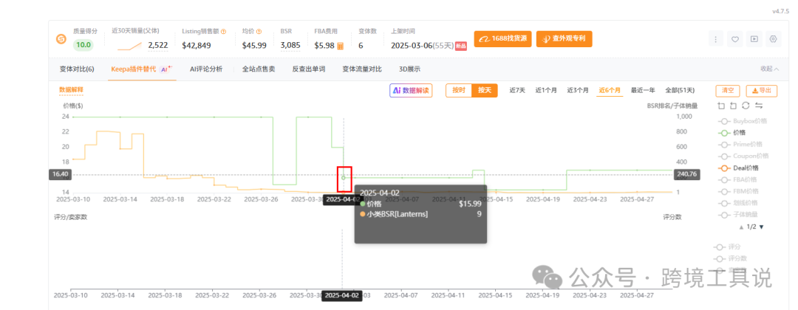Viewport: 798px width, 310px height.
Task: Click the 2025-03-06 listing date
Action: (x=412, y=45)
